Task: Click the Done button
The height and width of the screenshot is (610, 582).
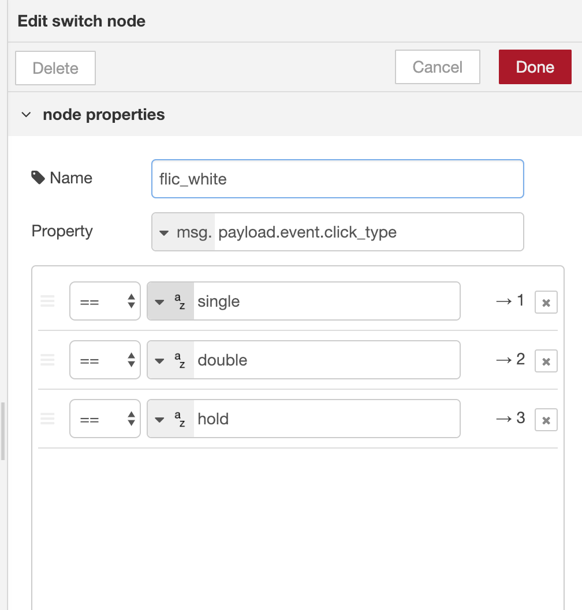Action: (535, 67)
